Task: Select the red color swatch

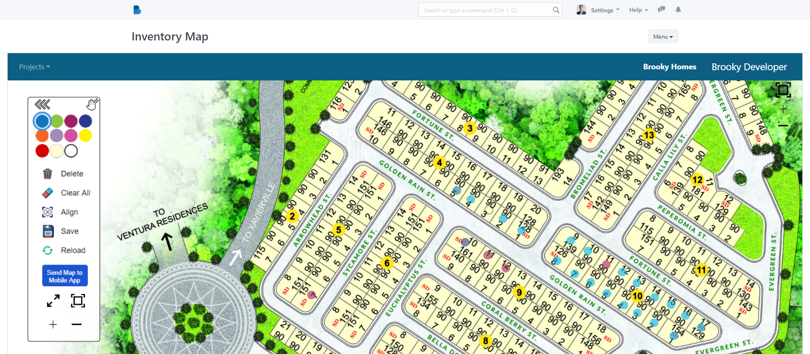Action: click(42, 151)
